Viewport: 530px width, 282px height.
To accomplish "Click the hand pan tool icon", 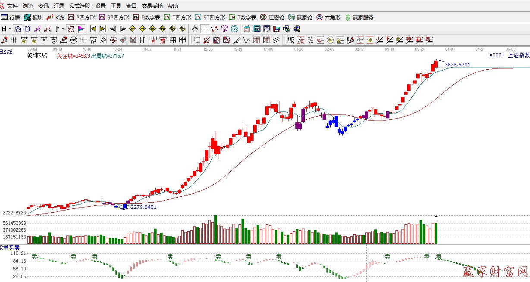I will (x=194, y=29).
